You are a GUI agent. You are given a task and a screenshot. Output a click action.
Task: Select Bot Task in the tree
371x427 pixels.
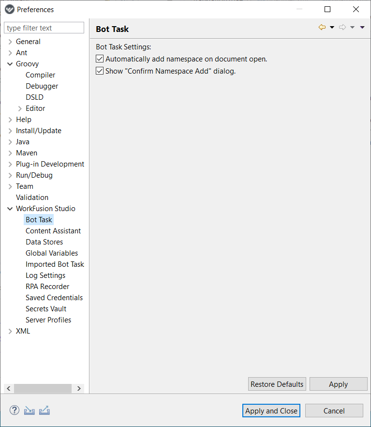(x=39, y=220)
